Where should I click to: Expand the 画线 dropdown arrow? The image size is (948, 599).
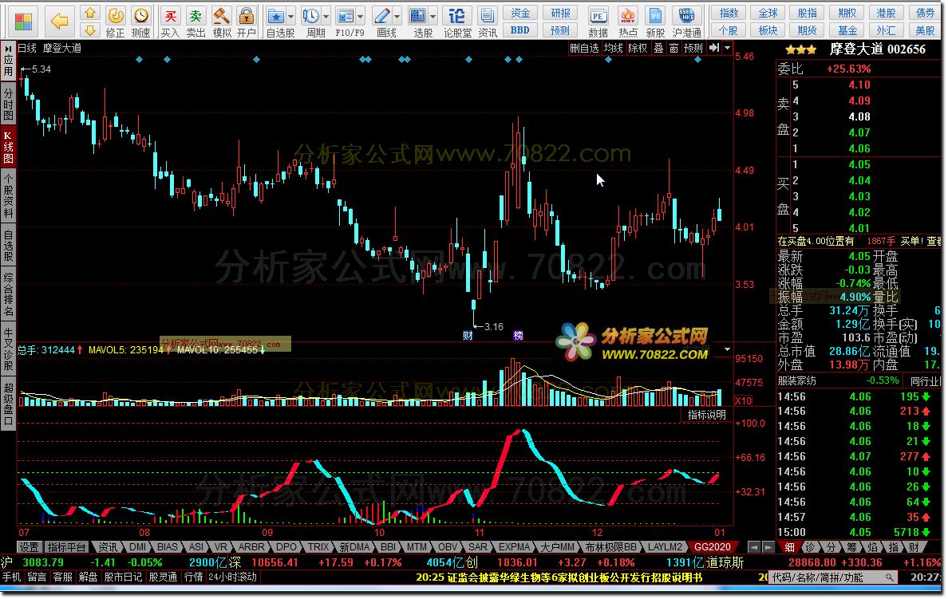[397, 16]
